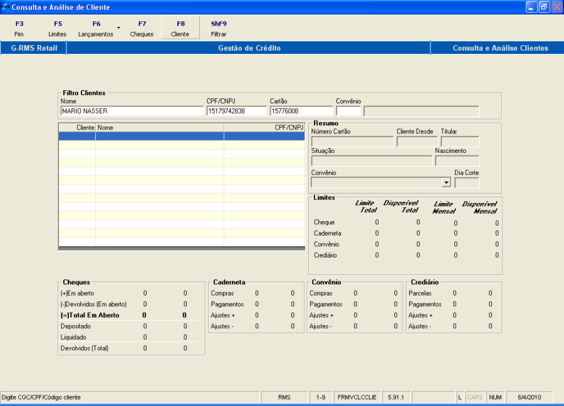Restore the window using the restore button
564x406 pixels.
click(544, 7)
